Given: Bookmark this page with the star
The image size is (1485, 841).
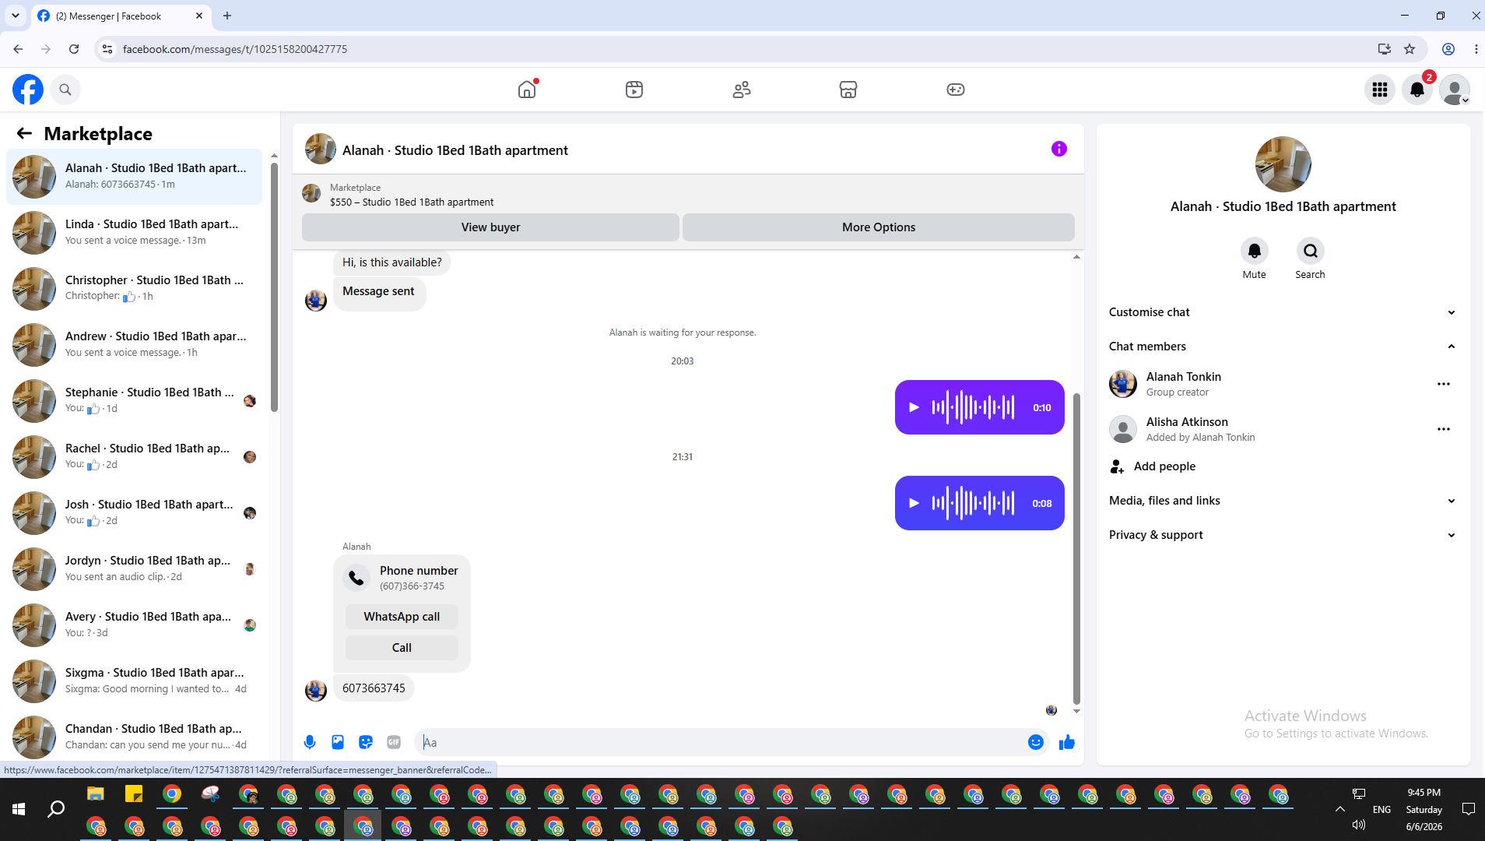Looking at the screenshot, I should pos(1410,49).
